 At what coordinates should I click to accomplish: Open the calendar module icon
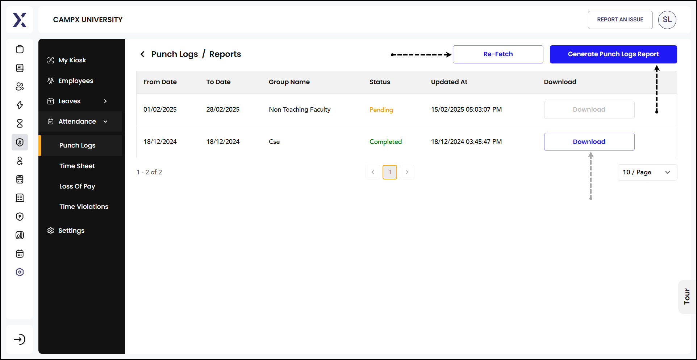pos(20,253)
